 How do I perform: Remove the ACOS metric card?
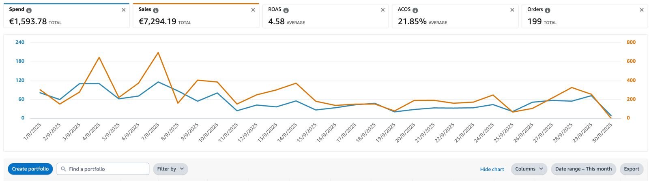512,10
